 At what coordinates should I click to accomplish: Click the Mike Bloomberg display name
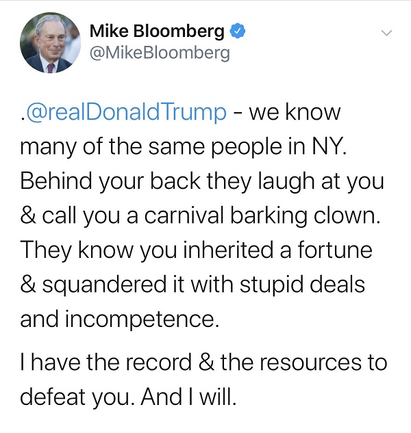[x=157, y=31]
